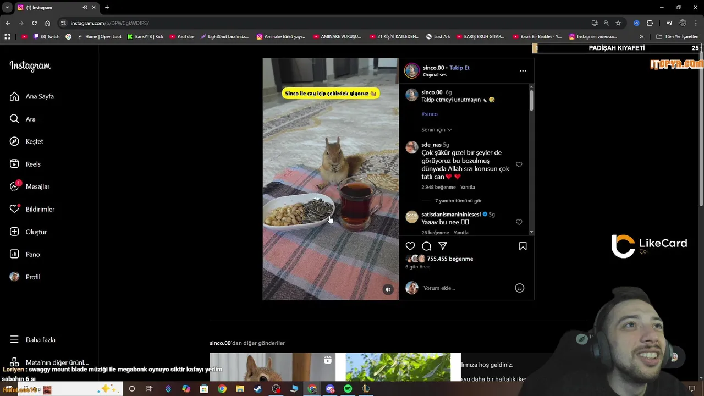Click the squirrel video post
The width and height of the screenshot is (704, 396).
click(x=330, y=179)
